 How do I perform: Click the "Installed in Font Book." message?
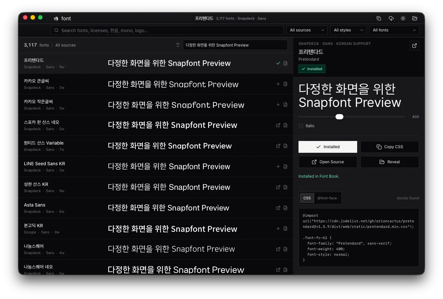pos(319,176)
